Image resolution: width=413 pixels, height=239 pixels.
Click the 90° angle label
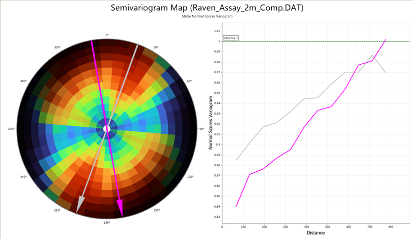(201, 129)
